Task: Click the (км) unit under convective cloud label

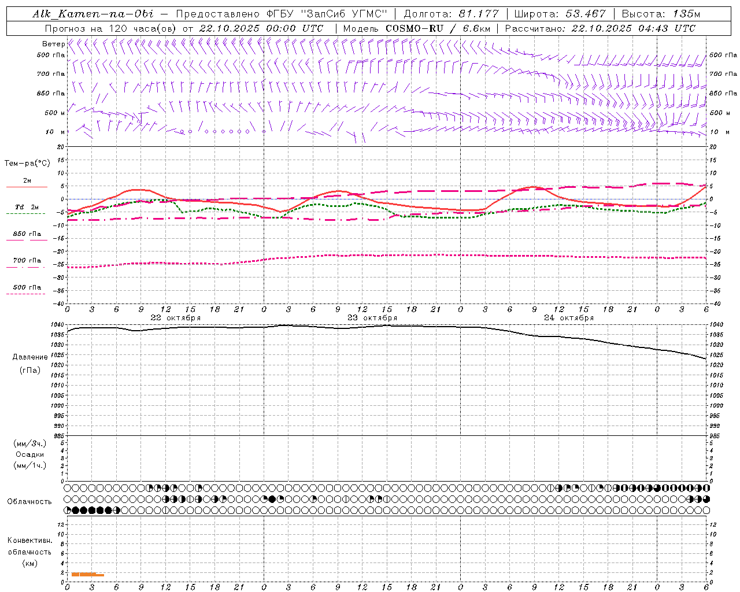Action: point(30,563)
